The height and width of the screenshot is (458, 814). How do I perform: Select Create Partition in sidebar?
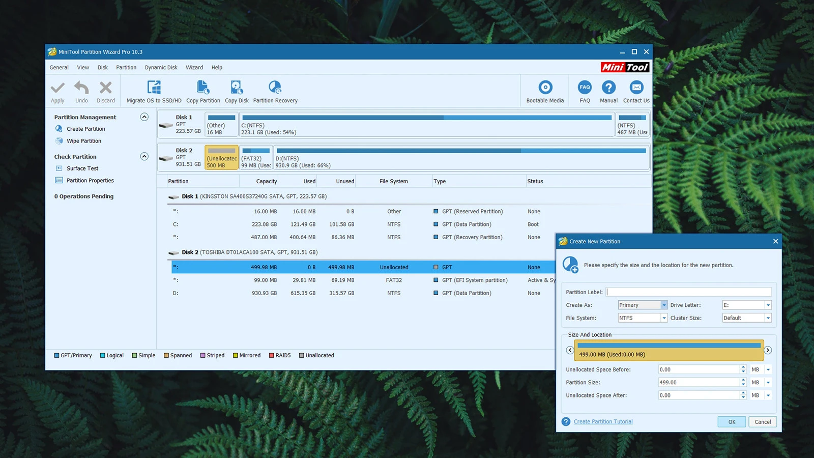(85, 129)
